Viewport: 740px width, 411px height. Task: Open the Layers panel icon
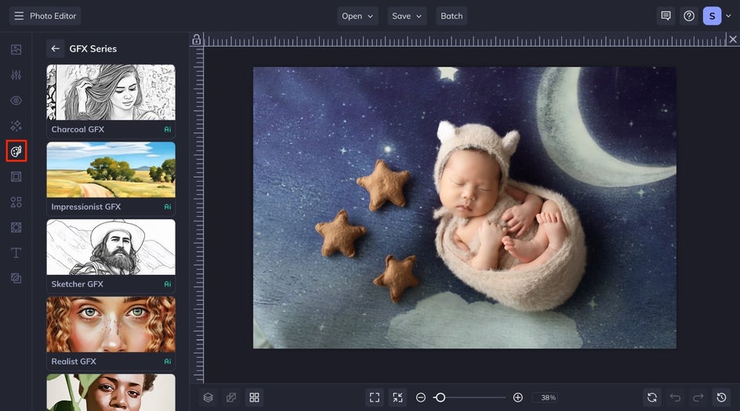[x=208, y=398]
